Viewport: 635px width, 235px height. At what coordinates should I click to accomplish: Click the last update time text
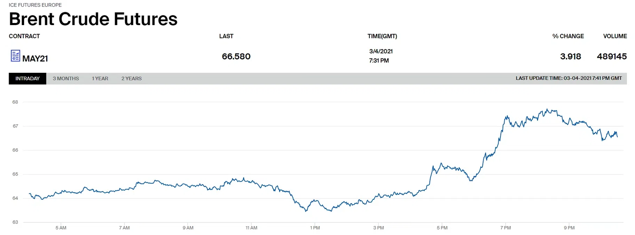pos(569,78)
